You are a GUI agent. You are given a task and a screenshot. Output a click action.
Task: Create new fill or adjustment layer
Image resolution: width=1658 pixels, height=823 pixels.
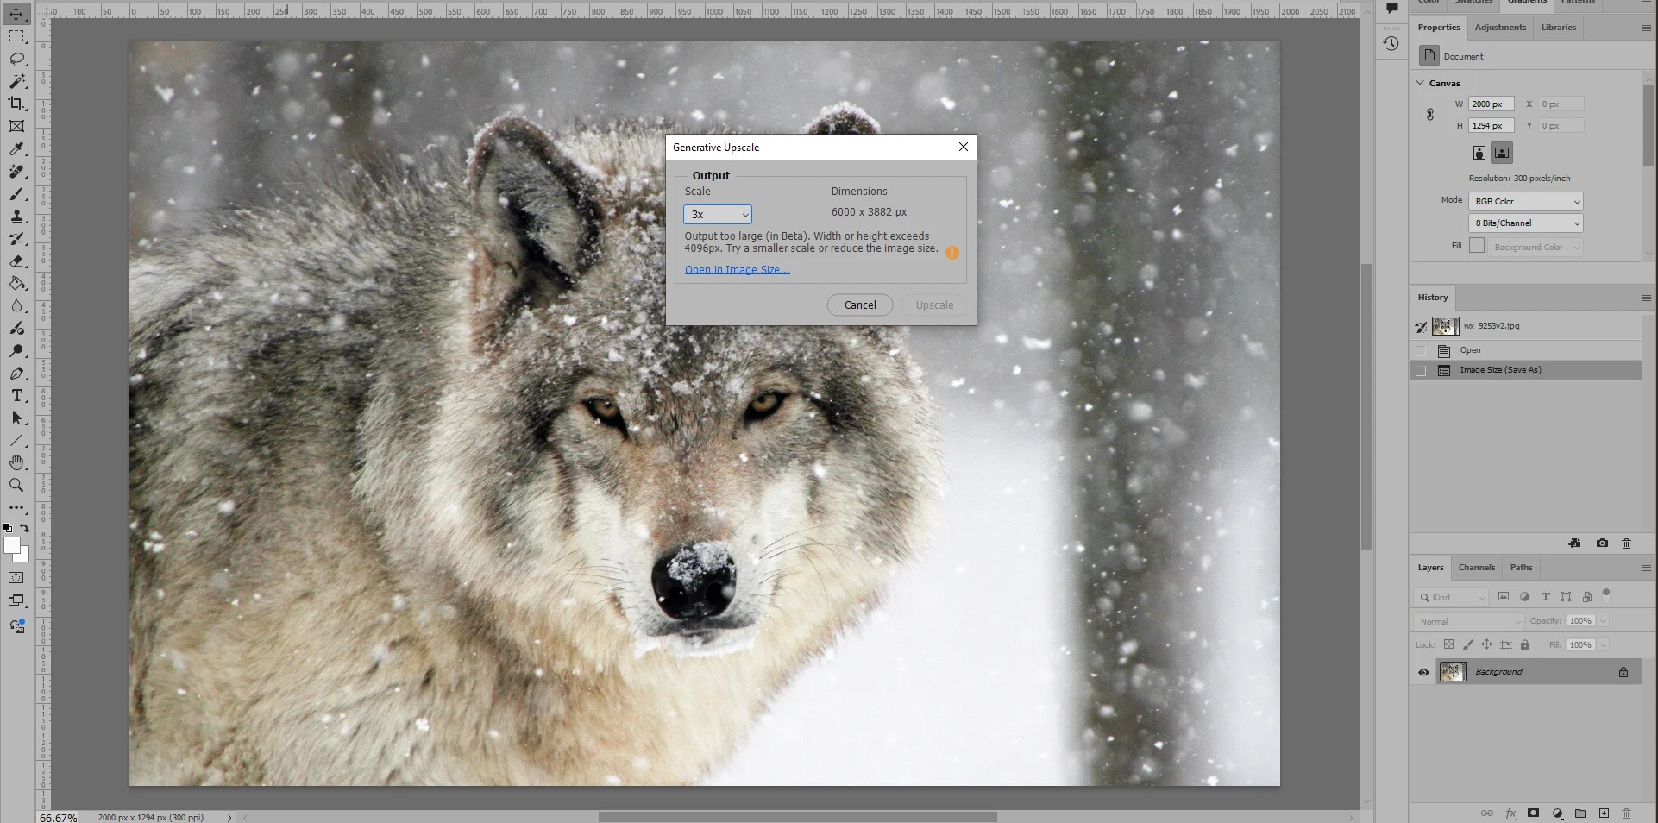tap(1557, 813)
